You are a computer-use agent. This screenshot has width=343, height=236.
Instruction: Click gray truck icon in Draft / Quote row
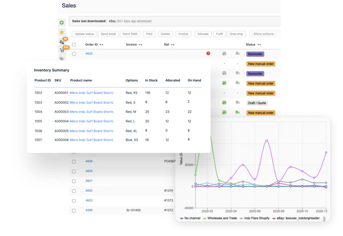point(237,102)
